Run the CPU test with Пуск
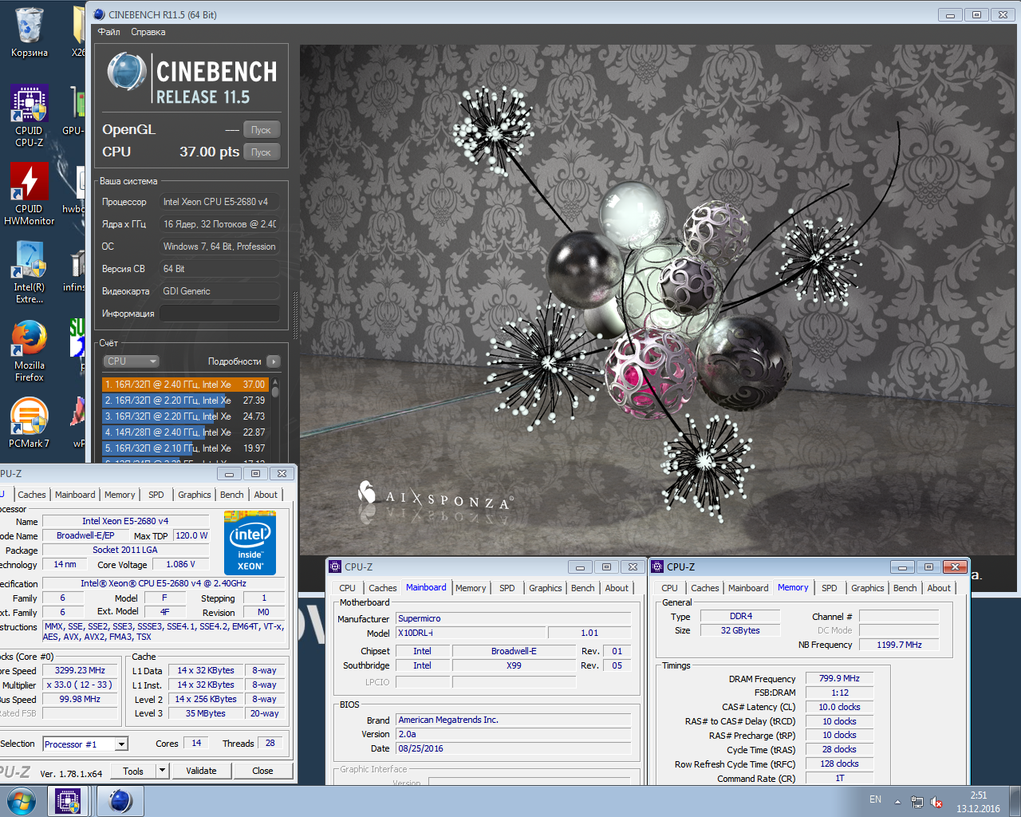 click(x=262, y=152)
